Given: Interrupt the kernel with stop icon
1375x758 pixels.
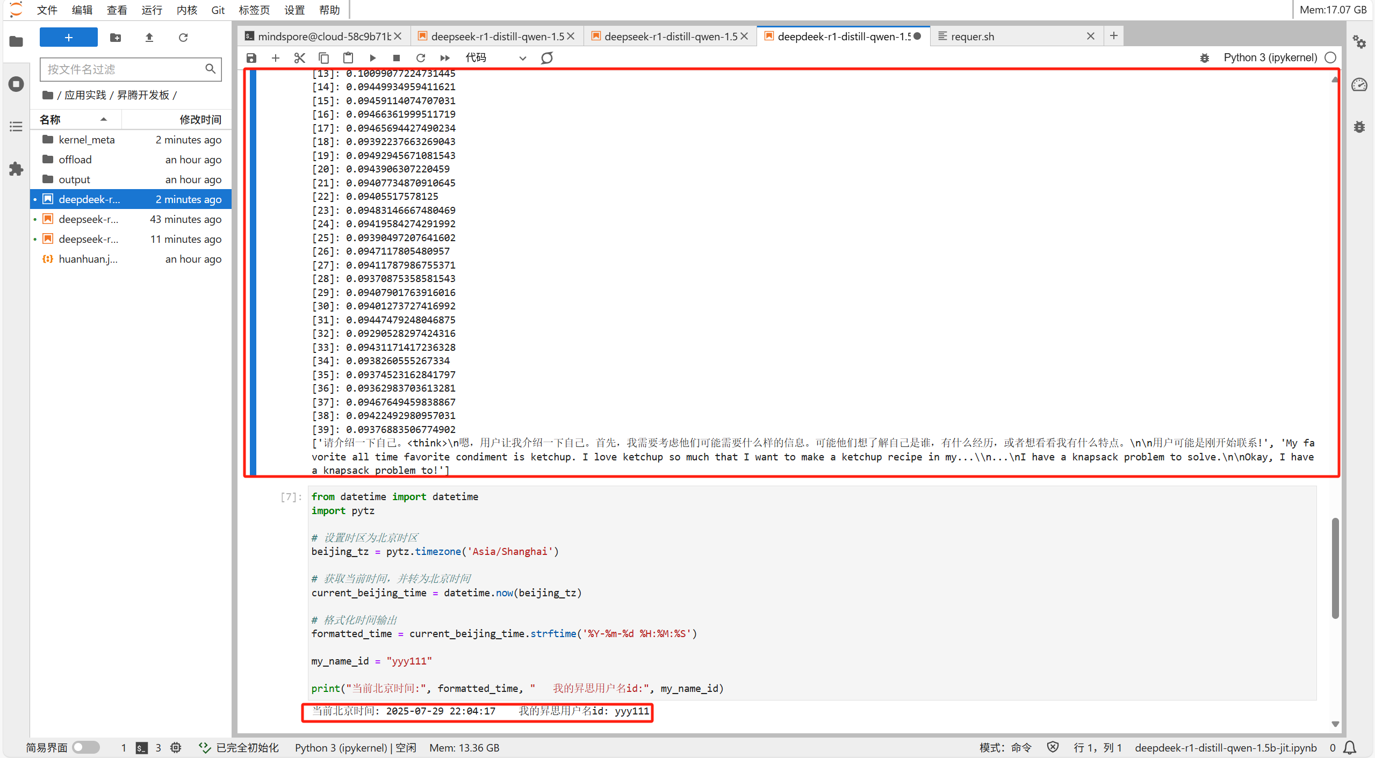Looking at the screenshot, I should click(397, 57).
